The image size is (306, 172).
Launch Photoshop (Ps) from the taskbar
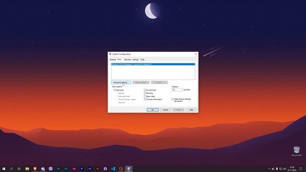pos(58,169)
